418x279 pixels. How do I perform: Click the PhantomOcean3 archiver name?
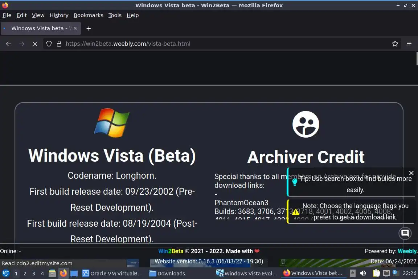(x=241, y=203)
